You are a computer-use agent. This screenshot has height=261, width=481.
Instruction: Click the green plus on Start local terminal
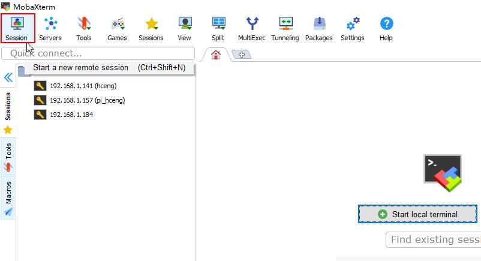383,214
